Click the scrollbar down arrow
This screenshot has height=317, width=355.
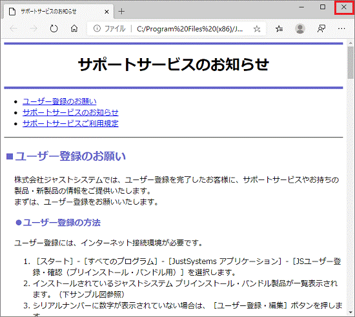(350, 312)
